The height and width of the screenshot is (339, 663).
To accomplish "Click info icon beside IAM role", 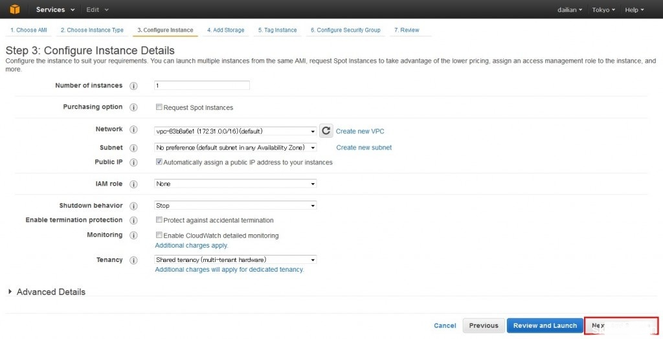I will (134, 184).
